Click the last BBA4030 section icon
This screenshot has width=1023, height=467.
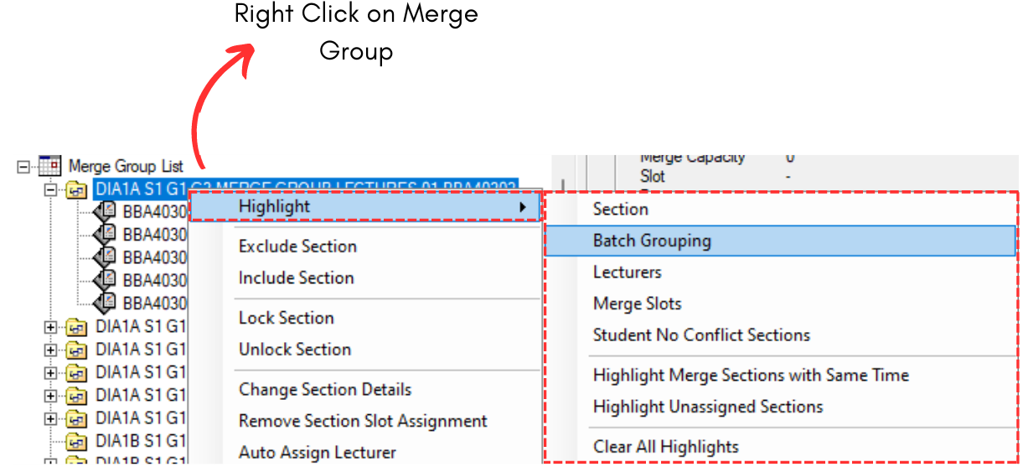(105, 302)
